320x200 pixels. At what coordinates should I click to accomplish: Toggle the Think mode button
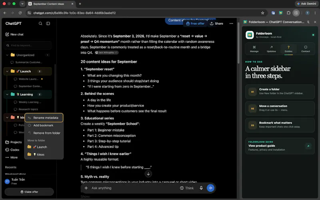(x=186, y=188)
